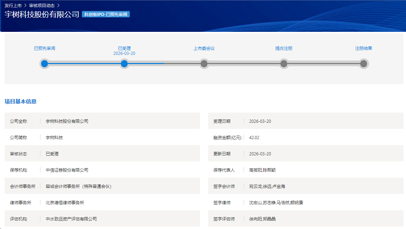Open the 审核项目动态 breadcrumb link

(x=42, y=6)
